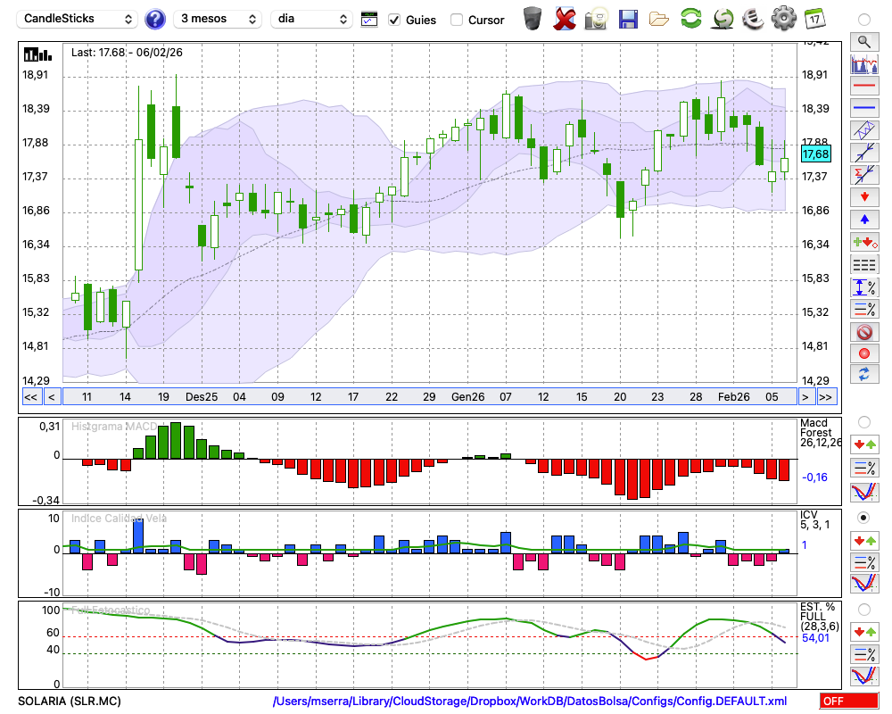Image resolution: width=892 pixels, height=714 pixels.
Task: Open the CandleSticks chart type dropdown
Action: 78,19
